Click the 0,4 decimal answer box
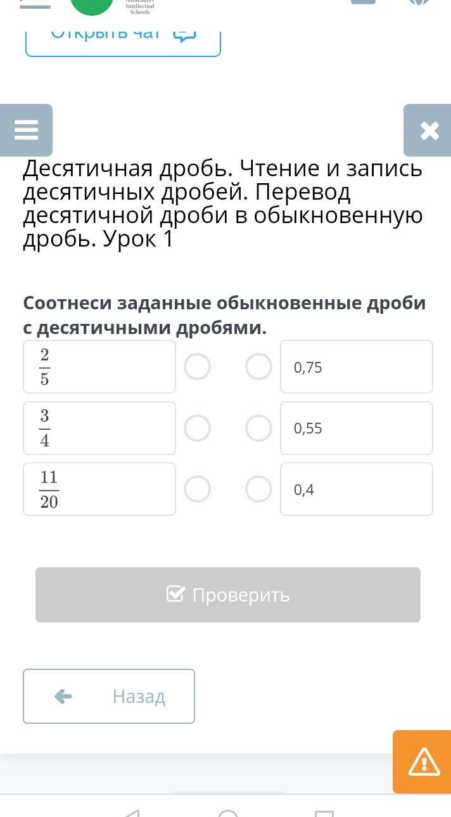Screen dimensions: 451x817 pyautogui.click(x=357, y=489)
